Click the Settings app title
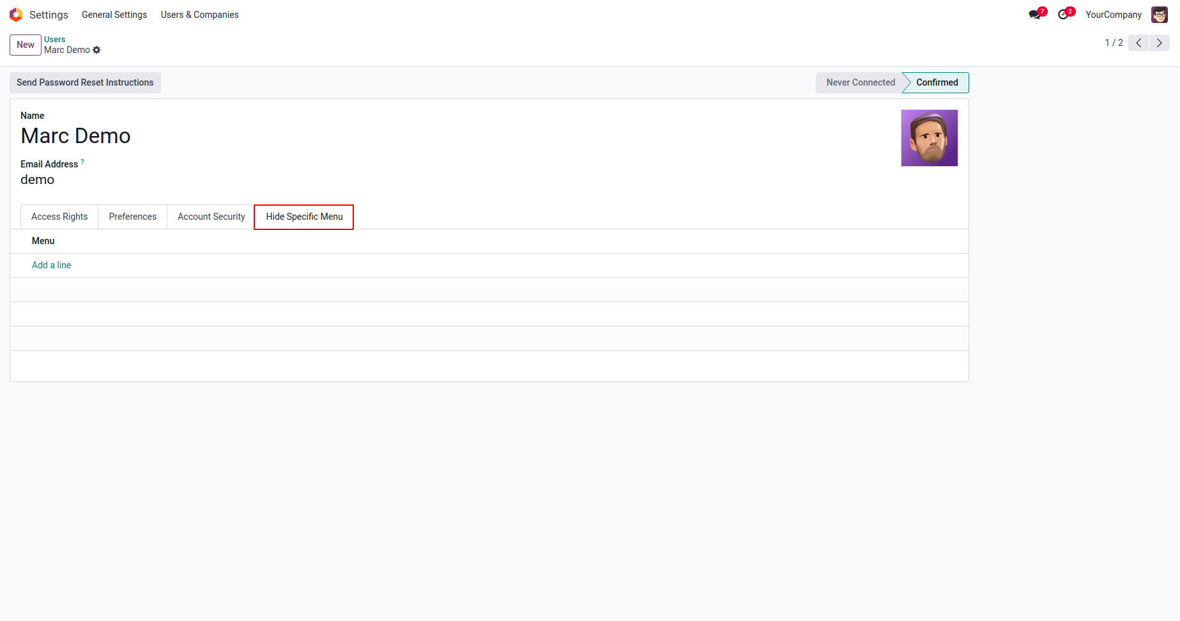 49,15
